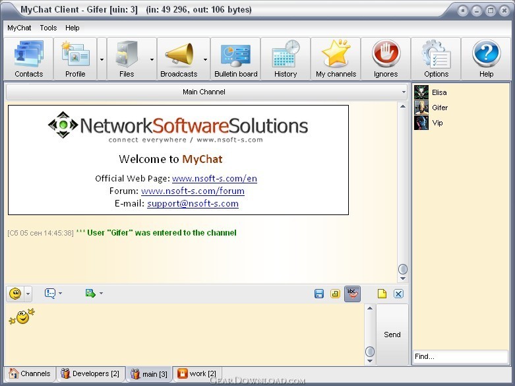Click the Find... user search field
The width and height of the screenshot is (515, 386).
point(460,356)
